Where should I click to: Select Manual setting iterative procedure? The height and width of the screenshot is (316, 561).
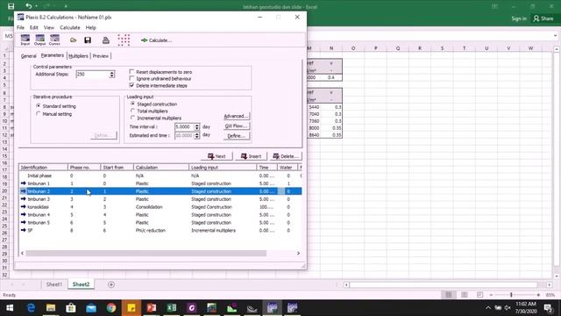point(39,113)
